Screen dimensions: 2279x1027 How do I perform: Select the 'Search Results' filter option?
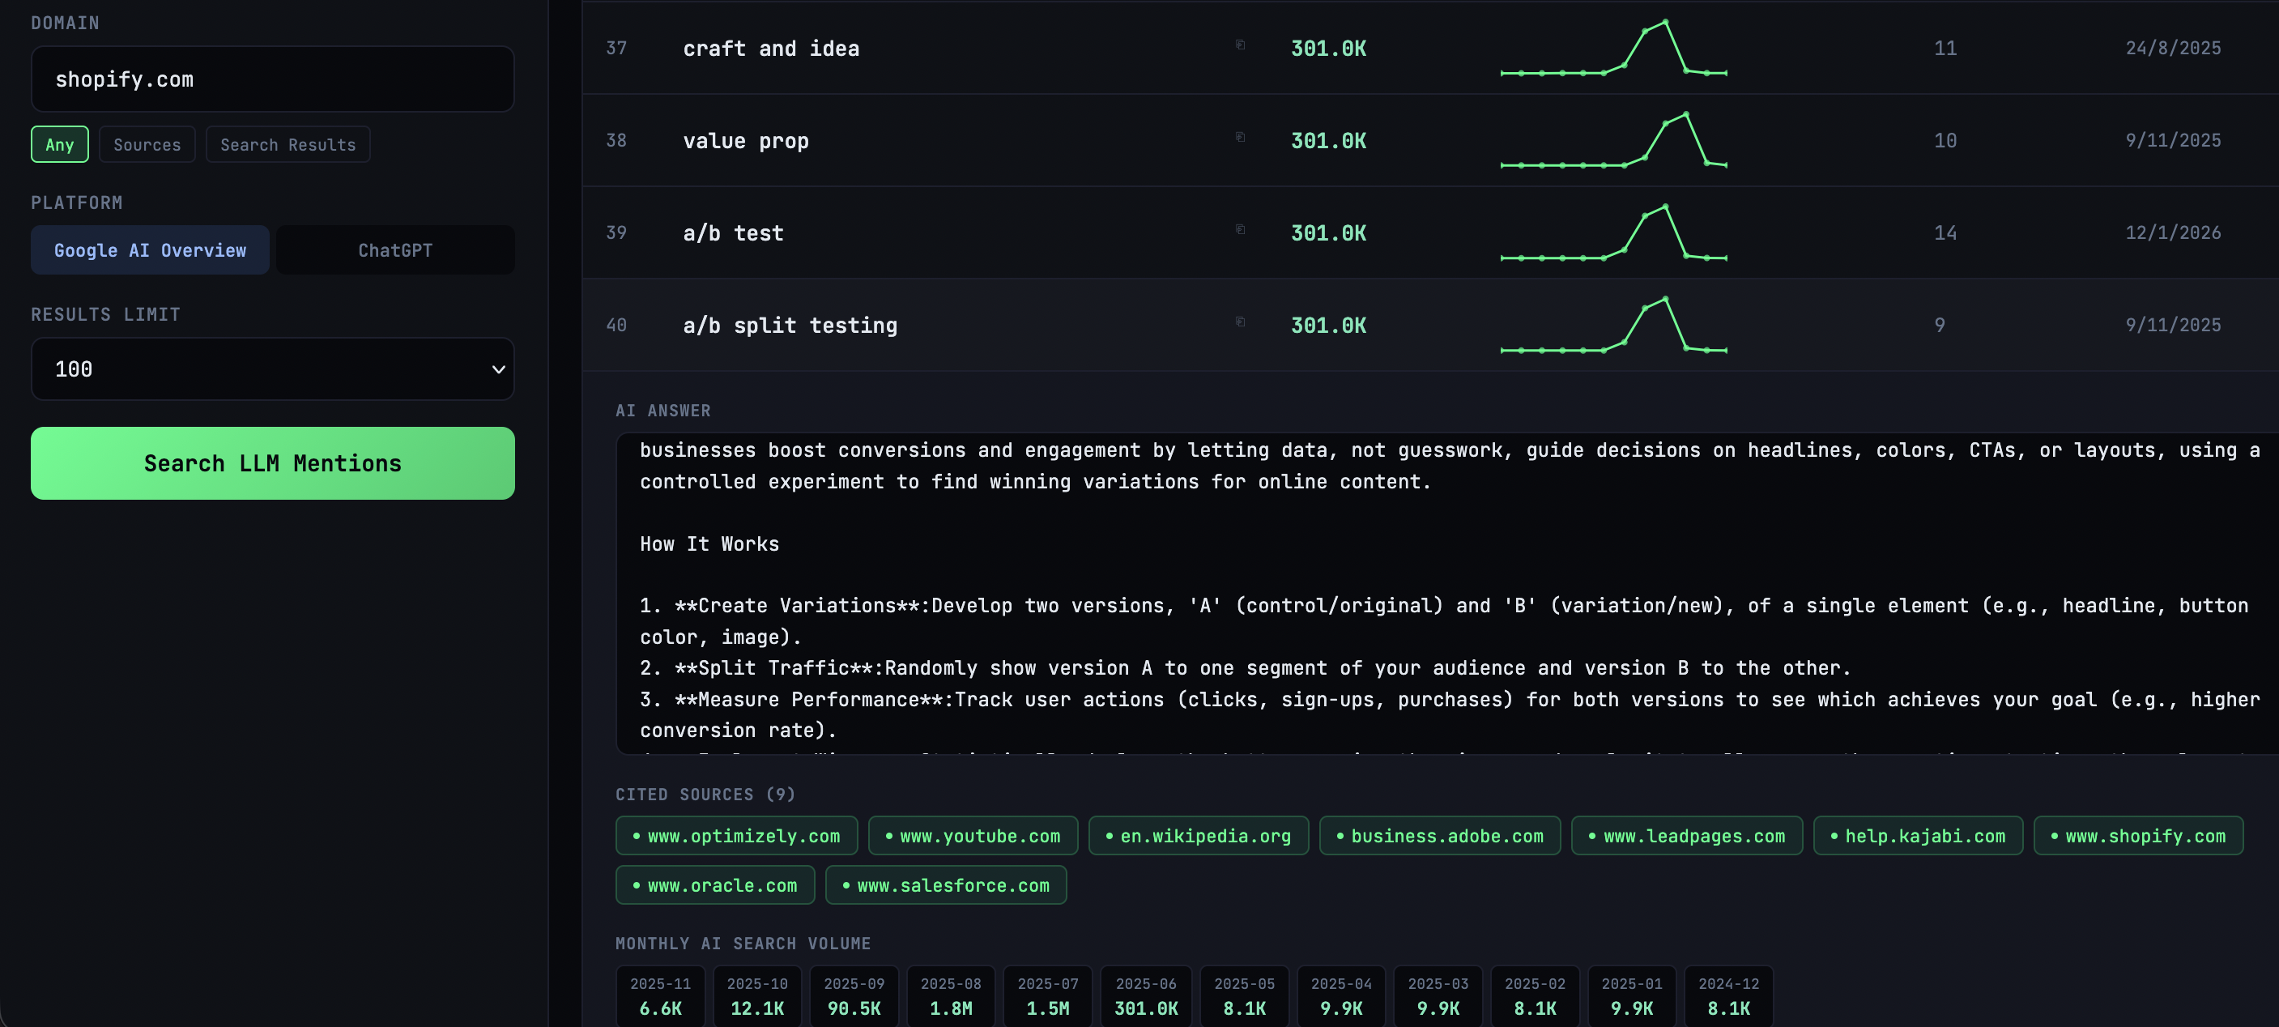288,145
